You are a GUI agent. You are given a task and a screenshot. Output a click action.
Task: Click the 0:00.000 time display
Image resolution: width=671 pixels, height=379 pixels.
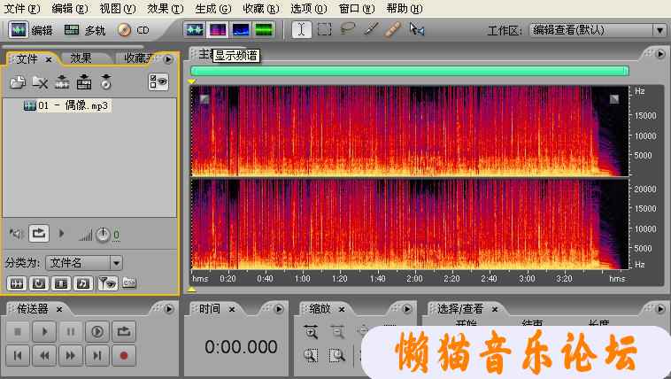tap(241, 347)
